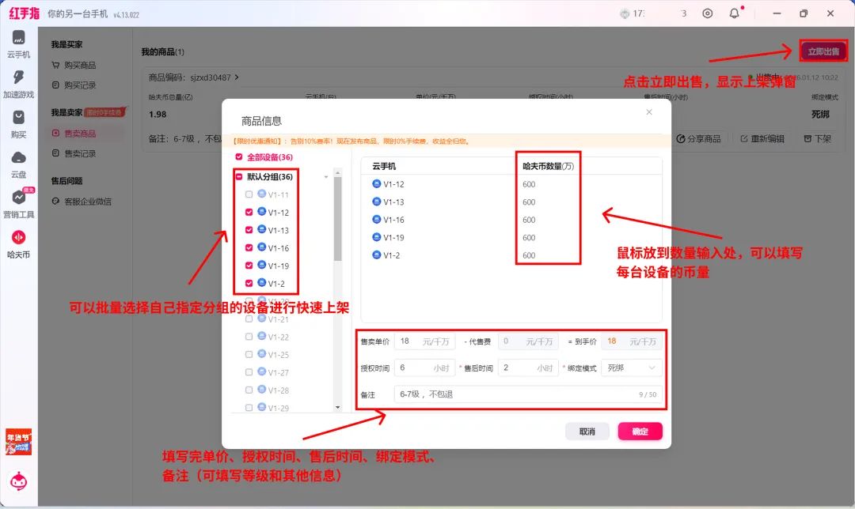Check the V1-27 device checkbox
The height and width of the screenshot is (509, 855).
[x=249, y=372]
